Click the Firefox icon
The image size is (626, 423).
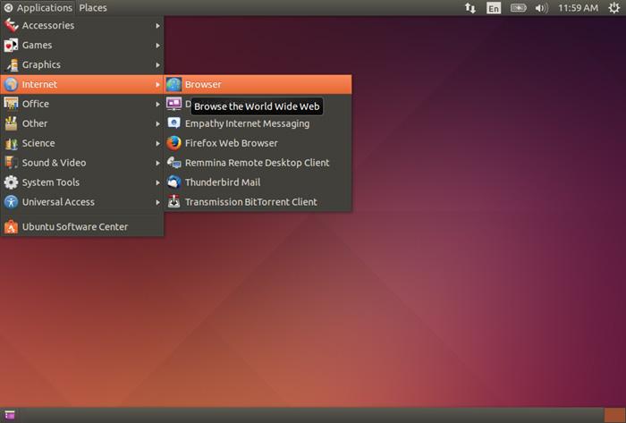(x=173, y=143)
